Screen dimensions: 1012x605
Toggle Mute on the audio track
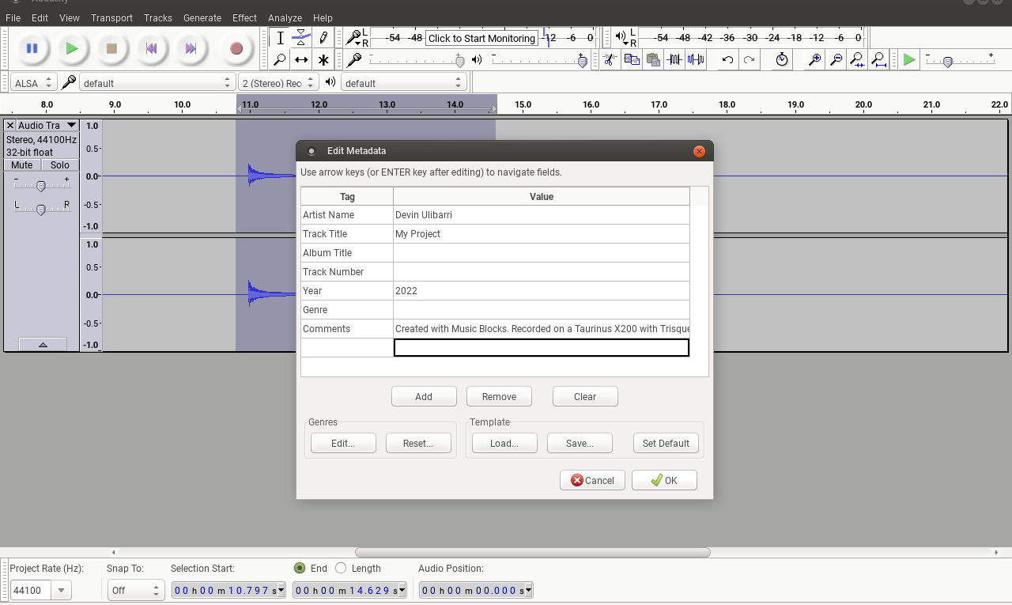coord(22,165)
